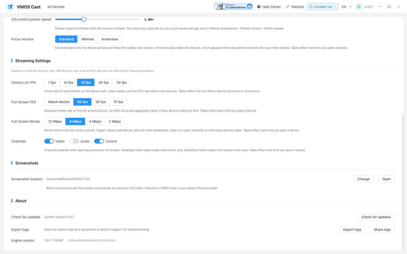Screen dimensions: 407x254
Task: Select 30 fps for Device List FPS
Action: click(x=122, y=82)
